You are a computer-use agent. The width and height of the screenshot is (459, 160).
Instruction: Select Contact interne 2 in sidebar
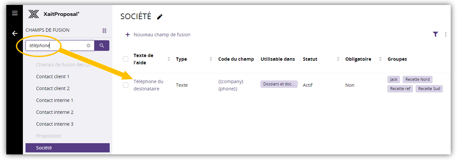(55, 112)
